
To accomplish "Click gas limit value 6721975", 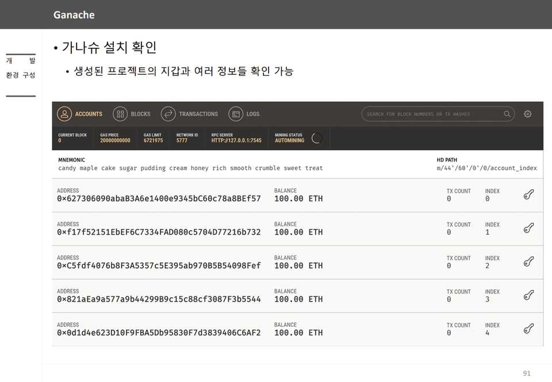I will [x=153, y=140].
